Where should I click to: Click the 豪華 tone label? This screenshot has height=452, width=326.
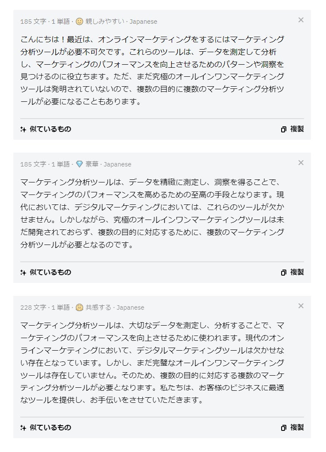click(92, 164)
